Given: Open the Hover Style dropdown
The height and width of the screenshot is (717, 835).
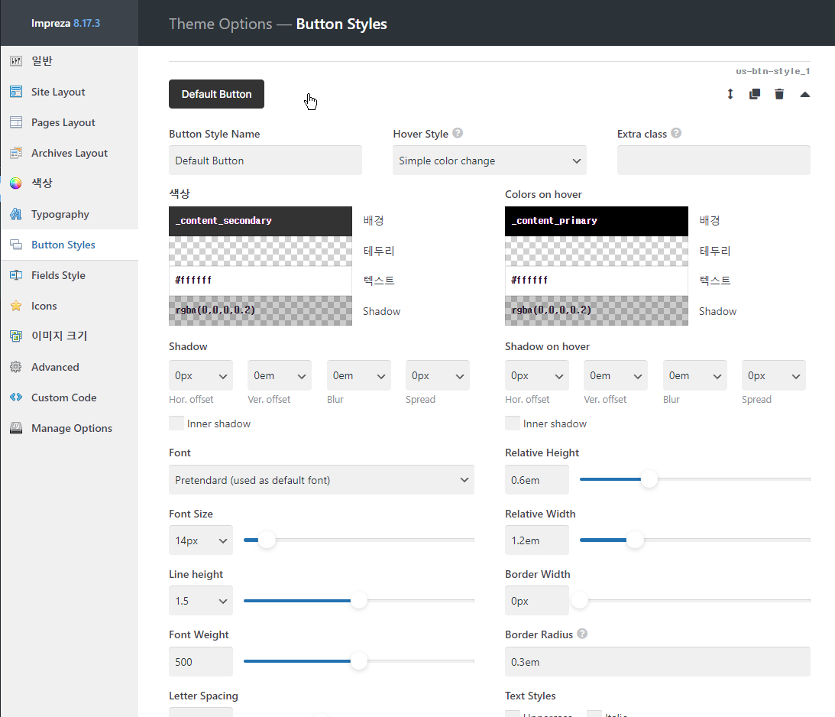Looking at the screenshot, I should pyautogui.click(x=490, y=161).
